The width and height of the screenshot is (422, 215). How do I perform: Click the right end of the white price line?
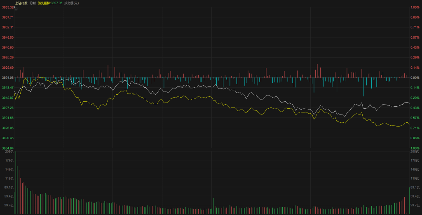pyautogui.click(x=409, y=103)
